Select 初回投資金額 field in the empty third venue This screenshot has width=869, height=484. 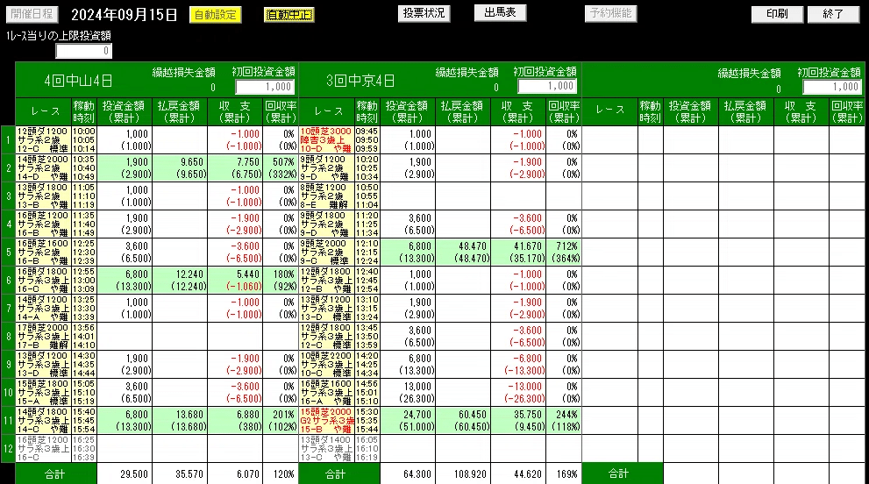click(832, 87)
